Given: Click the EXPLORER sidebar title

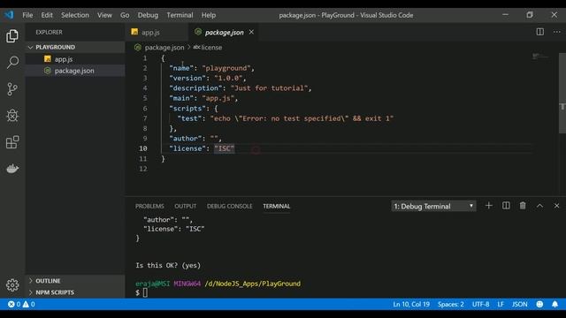Looking at the screenshot, I should 49,32.
